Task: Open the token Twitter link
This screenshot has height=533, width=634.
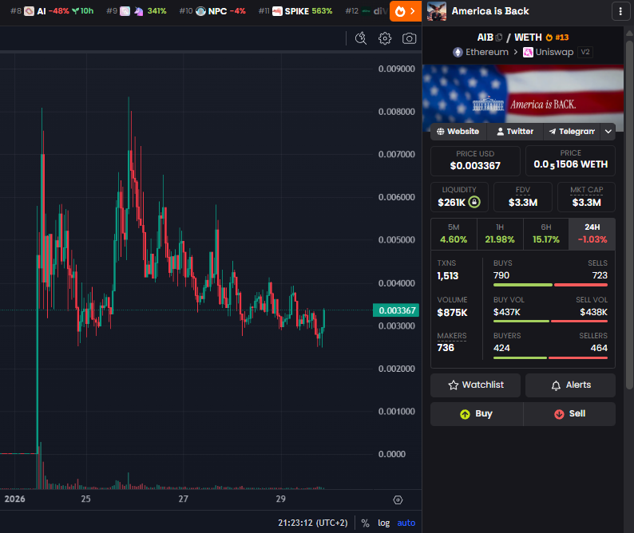Action: pyautogui.click(x=515, y=132)
